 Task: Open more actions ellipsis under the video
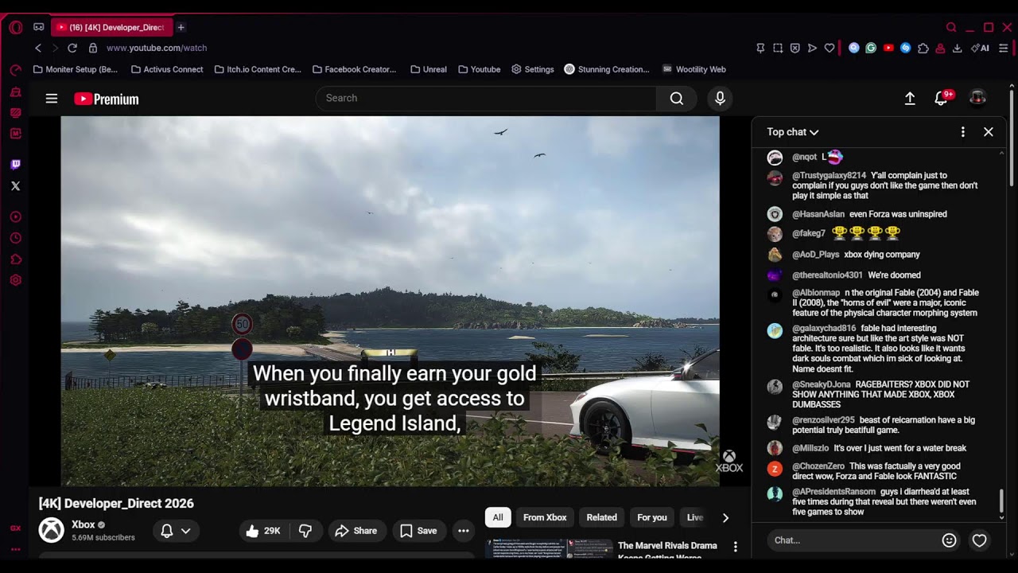tap(464, 531)
